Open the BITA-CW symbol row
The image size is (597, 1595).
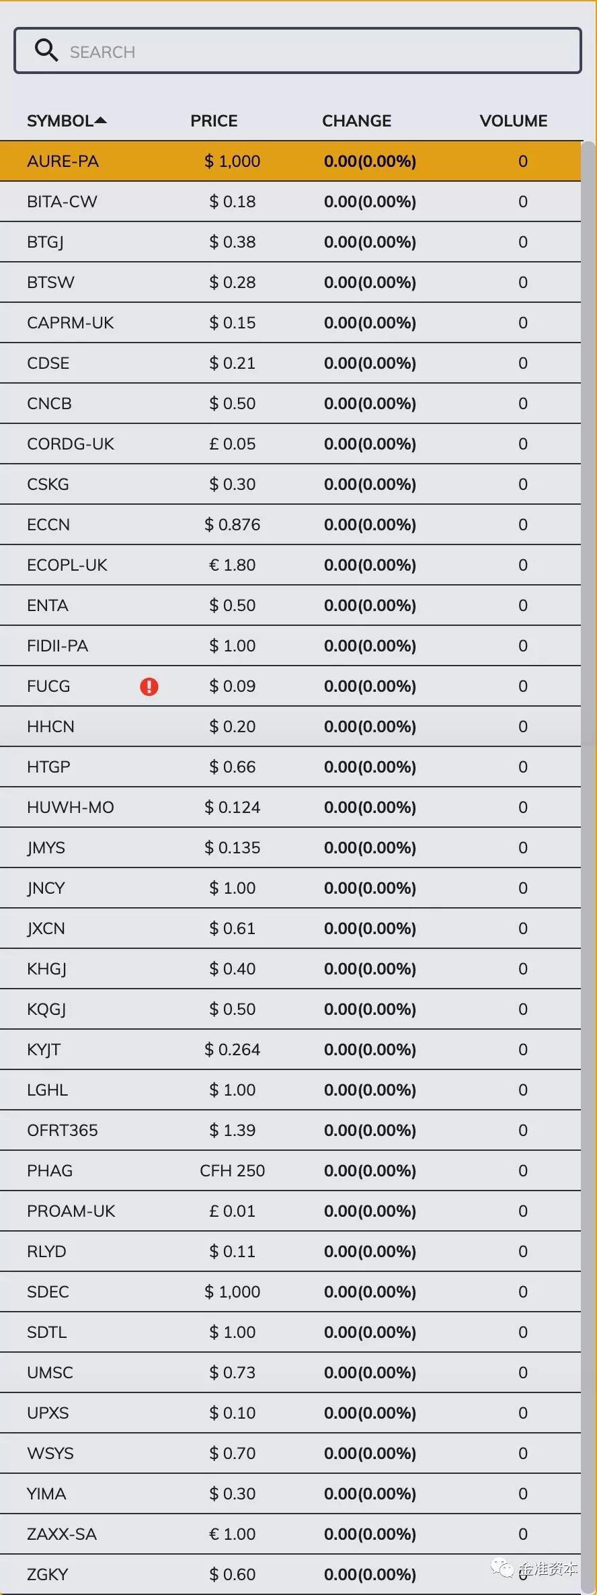pyautogui.click(x=290, y=202)
